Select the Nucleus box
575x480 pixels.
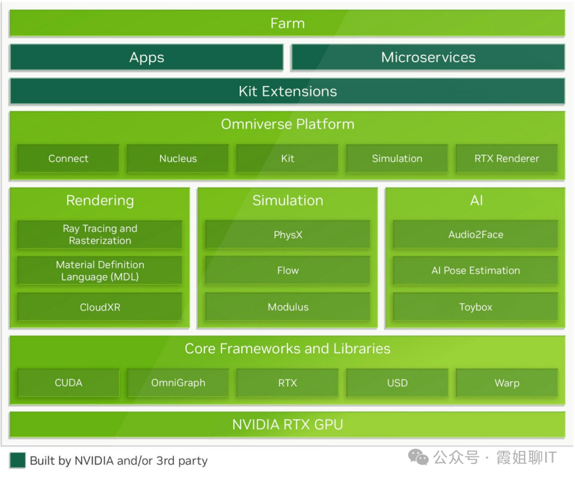tap(178, 159)
